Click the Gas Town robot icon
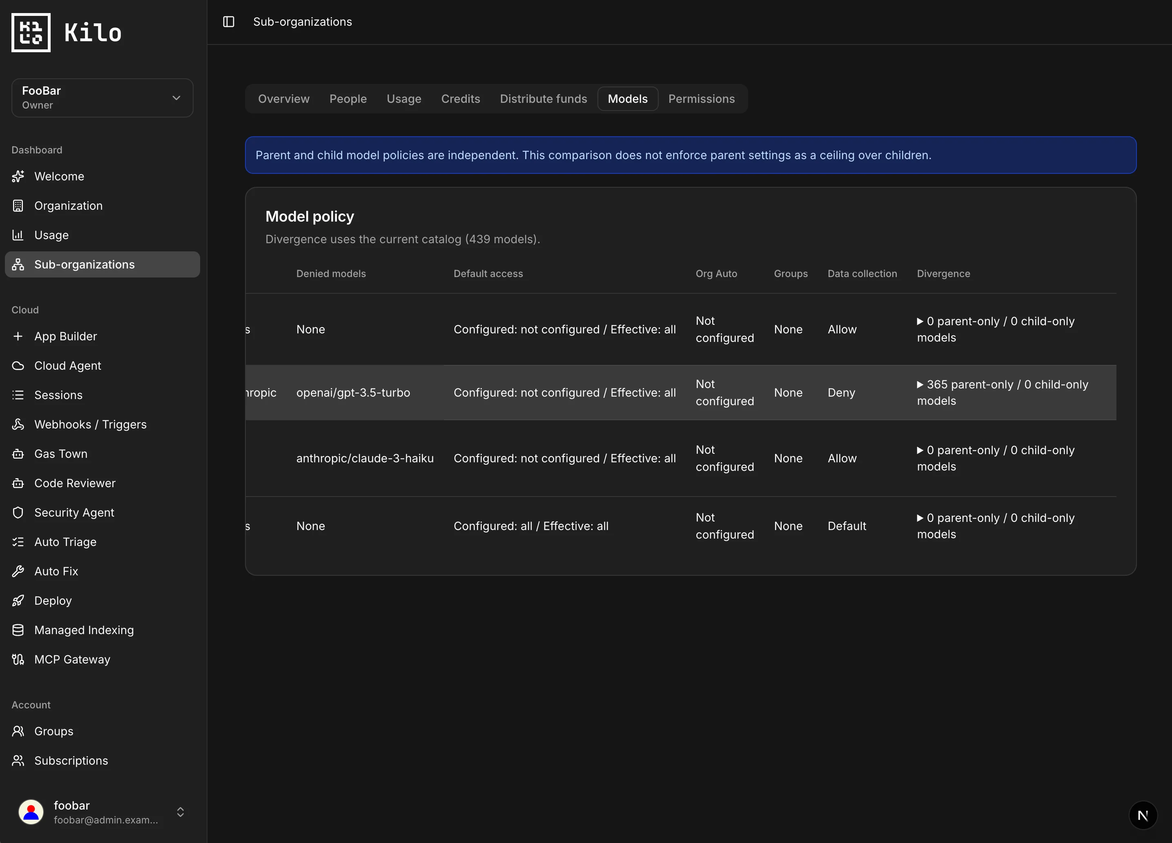1172x843 pixels. 18,454
